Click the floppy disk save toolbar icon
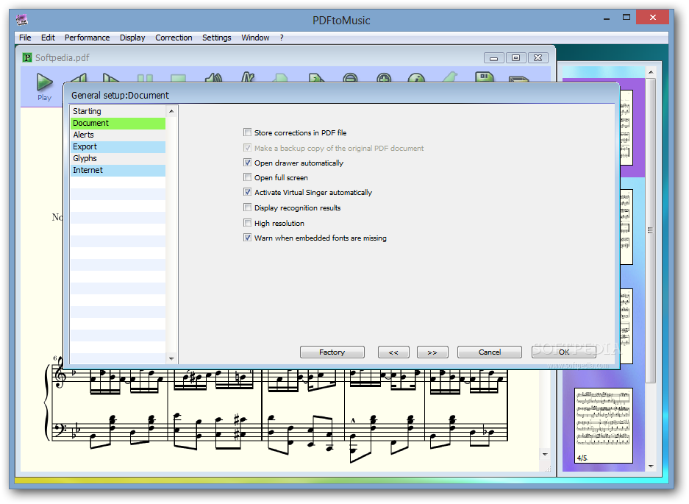Viewport: 689px width, 504px height. pyautogui.click(x=485, y=77)
